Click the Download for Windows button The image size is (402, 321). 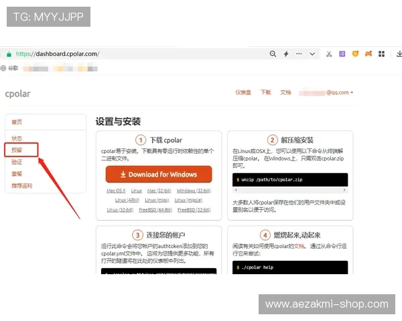click(x=159, y=175)
